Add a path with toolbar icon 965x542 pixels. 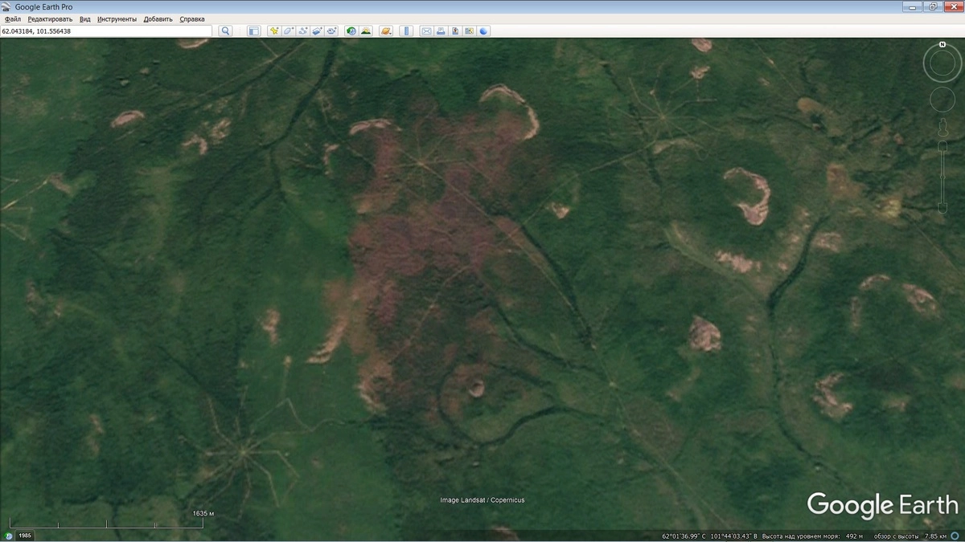coord(303,31)
